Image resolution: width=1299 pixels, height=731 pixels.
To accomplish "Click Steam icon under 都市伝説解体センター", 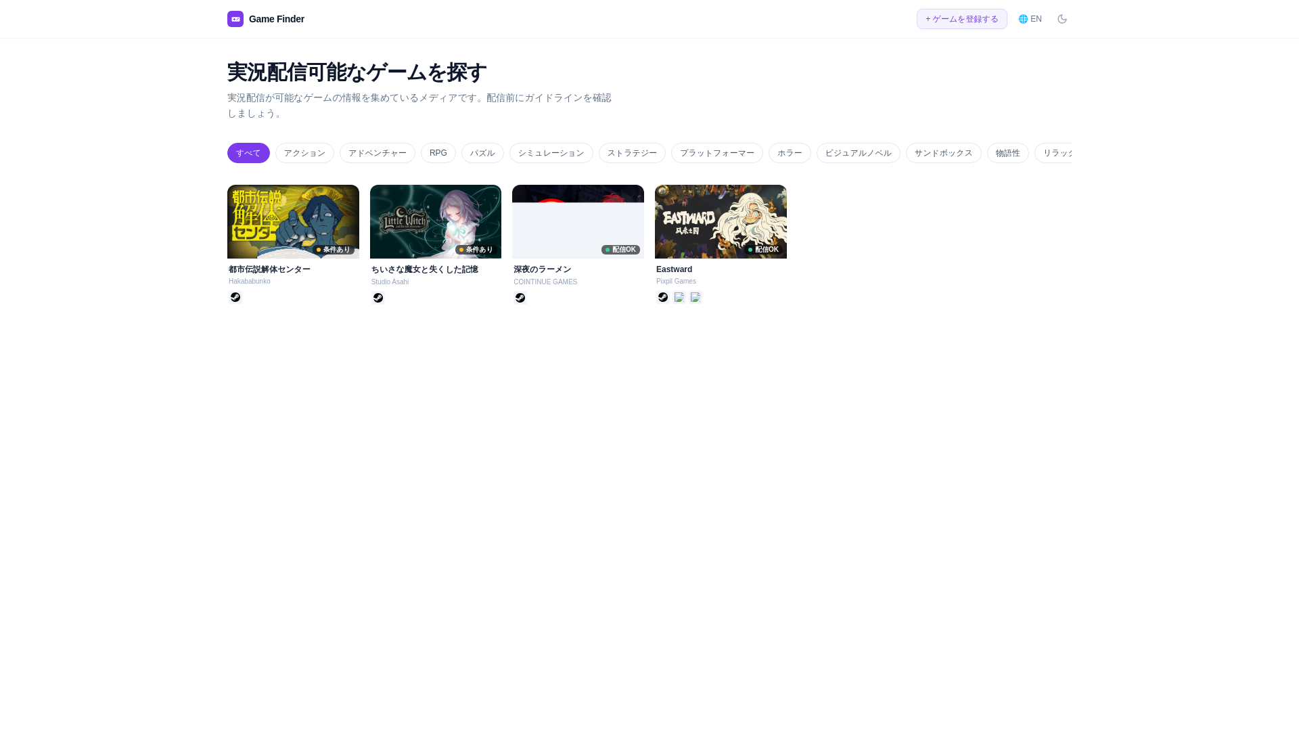I will tap(235, 297).
